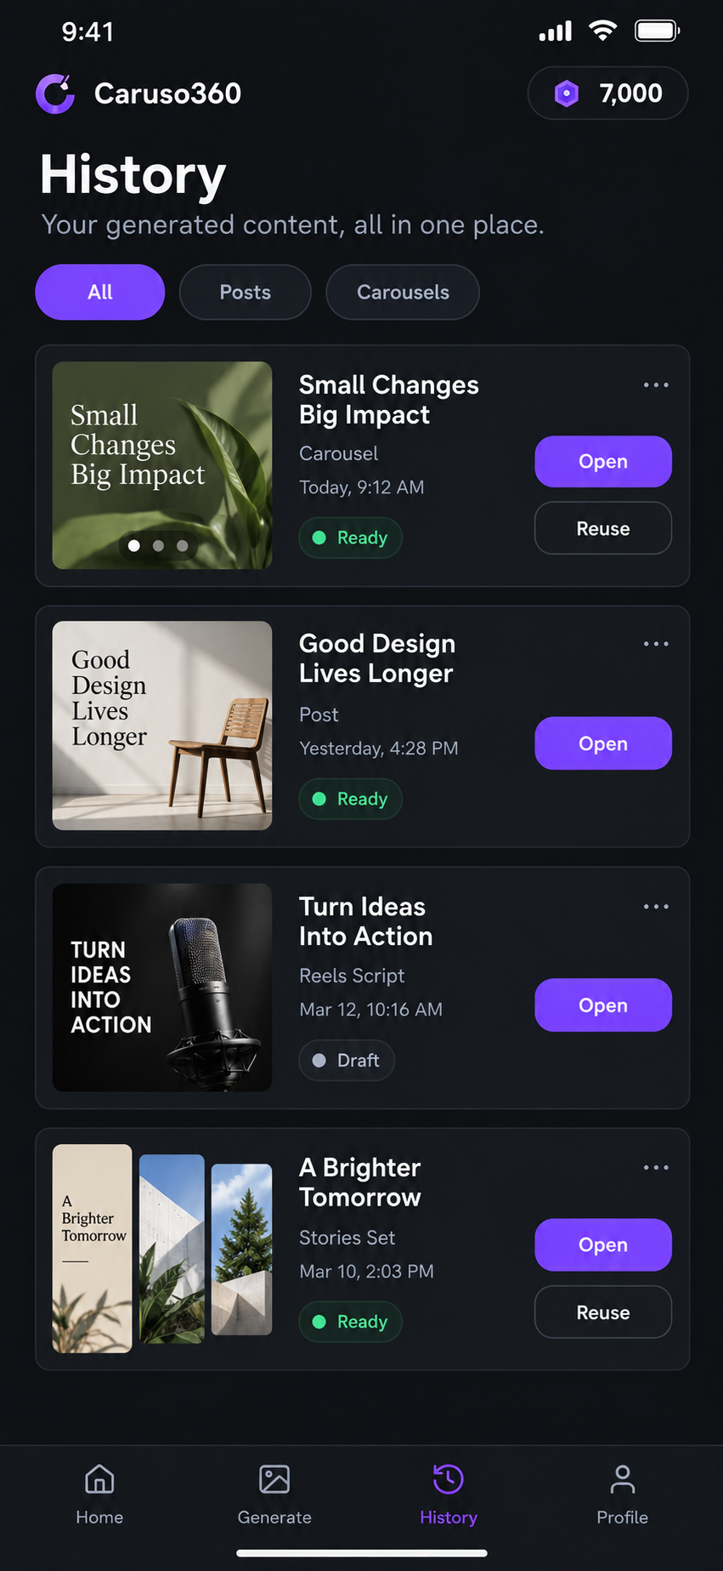Open the Home tab icon

click(99, 1479)
